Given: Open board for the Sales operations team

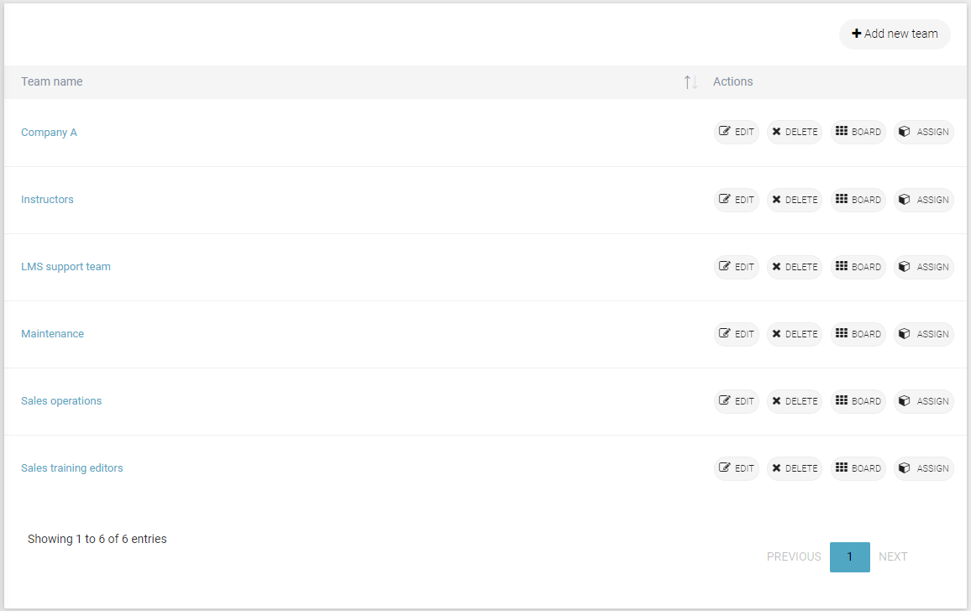Looking at the screenshot, I should coord(858,401).
